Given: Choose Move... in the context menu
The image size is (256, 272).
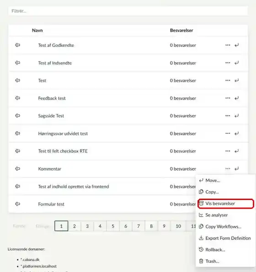Looking at the screenshot, I should (x=225, y=180).
